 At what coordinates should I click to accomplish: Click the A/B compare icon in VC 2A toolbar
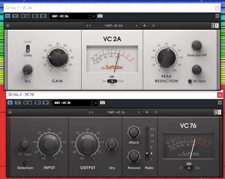tap(35, 16)
